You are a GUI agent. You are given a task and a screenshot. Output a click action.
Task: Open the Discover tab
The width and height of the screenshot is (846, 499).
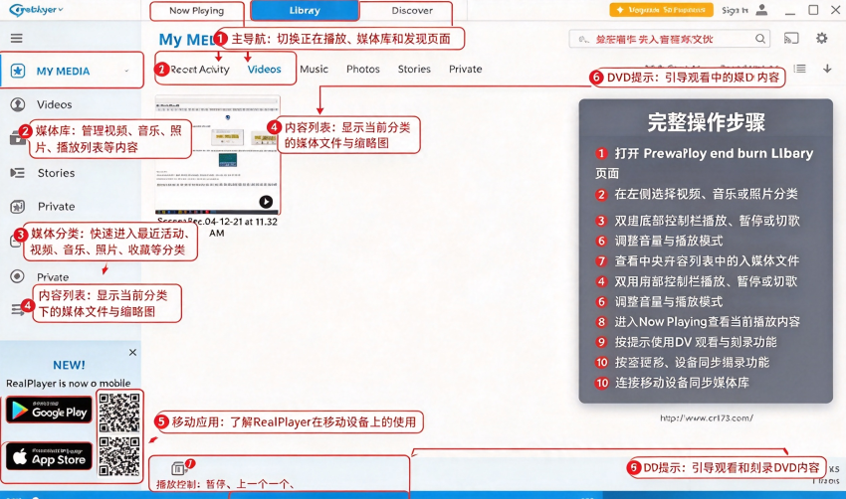pyautogui.click(x=412, y=11)
